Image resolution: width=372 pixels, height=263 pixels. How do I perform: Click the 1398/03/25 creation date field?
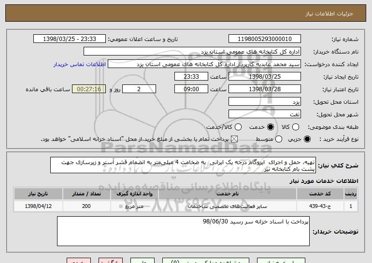pos(264,77)
